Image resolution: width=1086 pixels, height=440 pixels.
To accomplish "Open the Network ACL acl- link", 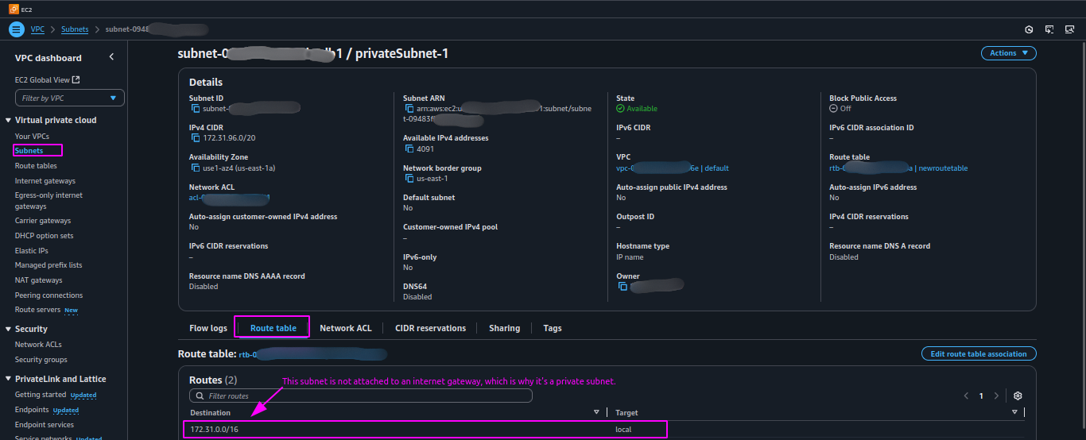I will [230, 197].
